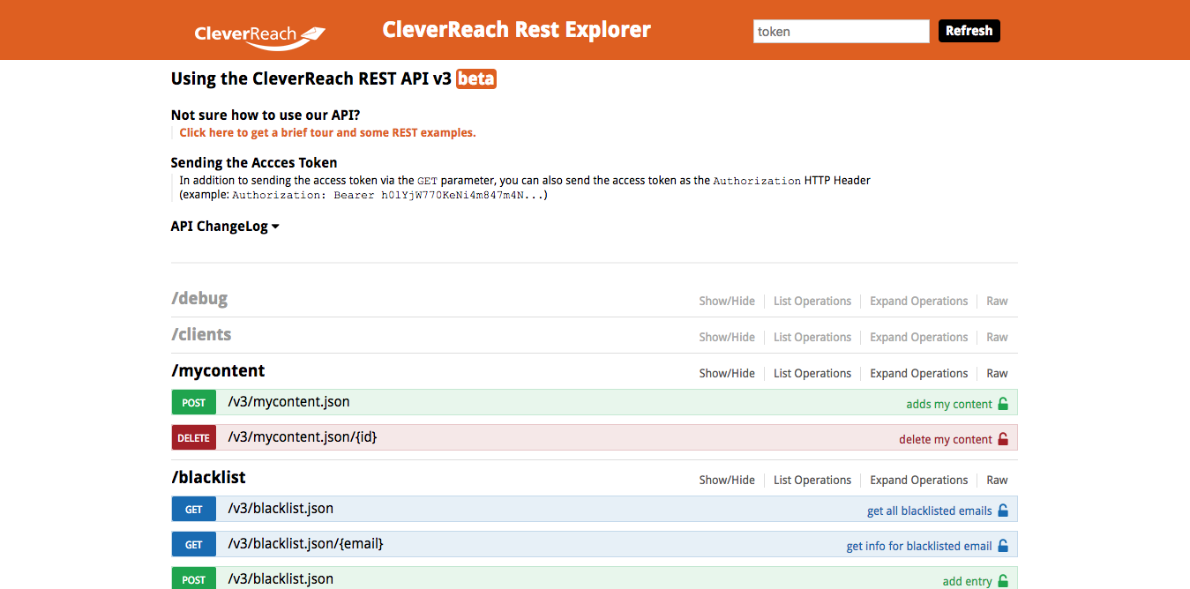Open Raw view for /debug
Image resolution: width=1190 pixels, height=589 pixels.
click(x=997, y=301)
